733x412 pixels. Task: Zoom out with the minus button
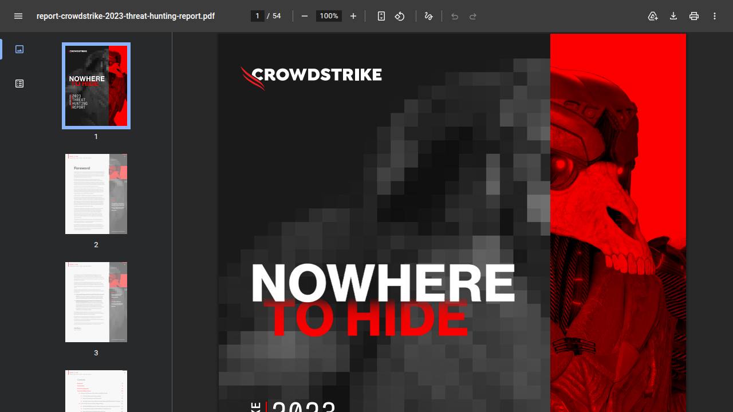click(305, 16)
